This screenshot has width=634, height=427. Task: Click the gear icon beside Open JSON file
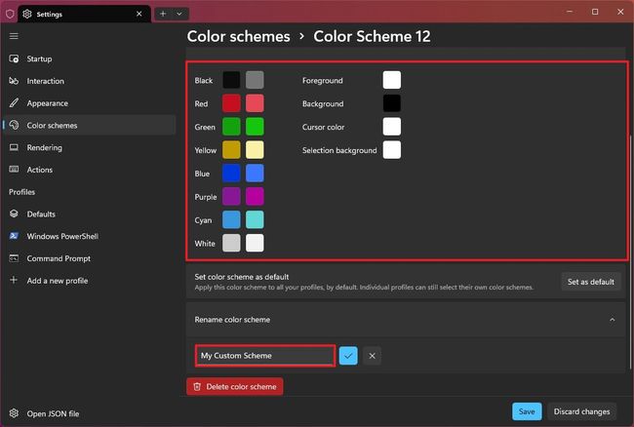(14, 413)
